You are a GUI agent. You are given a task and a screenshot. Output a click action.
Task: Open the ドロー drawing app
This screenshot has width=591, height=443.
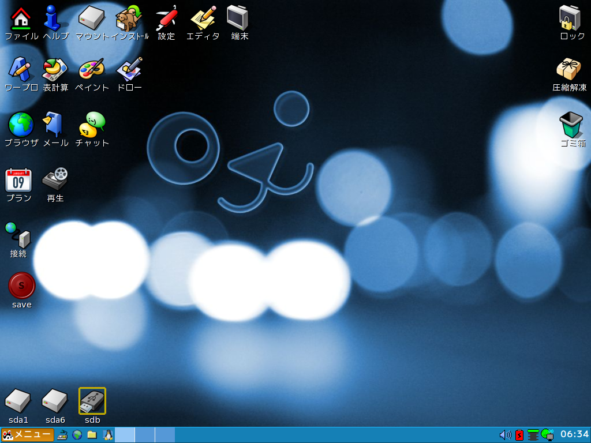(x=129, y=69)
